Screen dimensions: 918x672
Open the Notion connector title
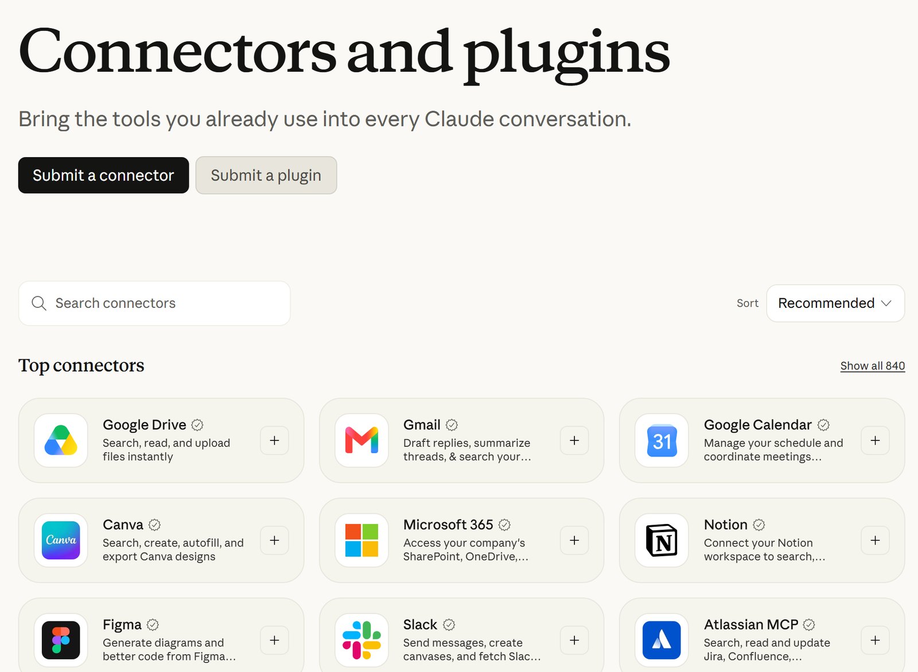(x=726, y=525)
